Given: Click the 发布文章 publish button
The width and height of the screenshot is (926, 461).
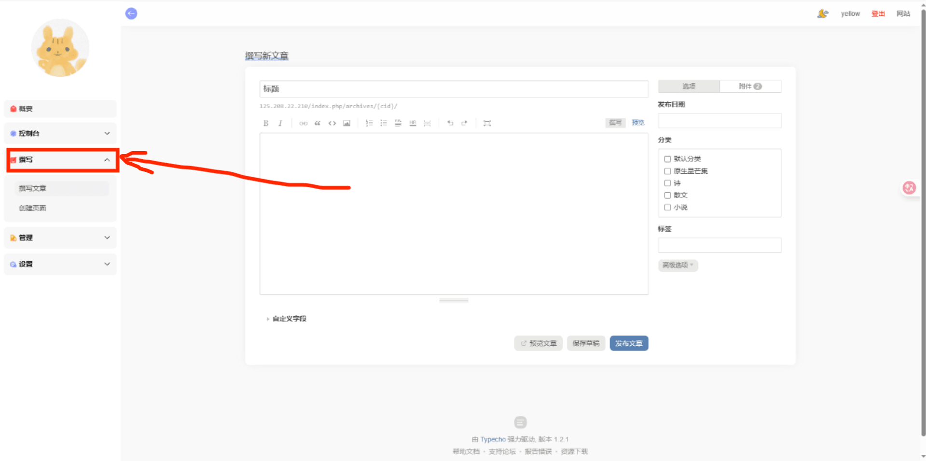Looking at the screenshot, I should coord(629,343).
